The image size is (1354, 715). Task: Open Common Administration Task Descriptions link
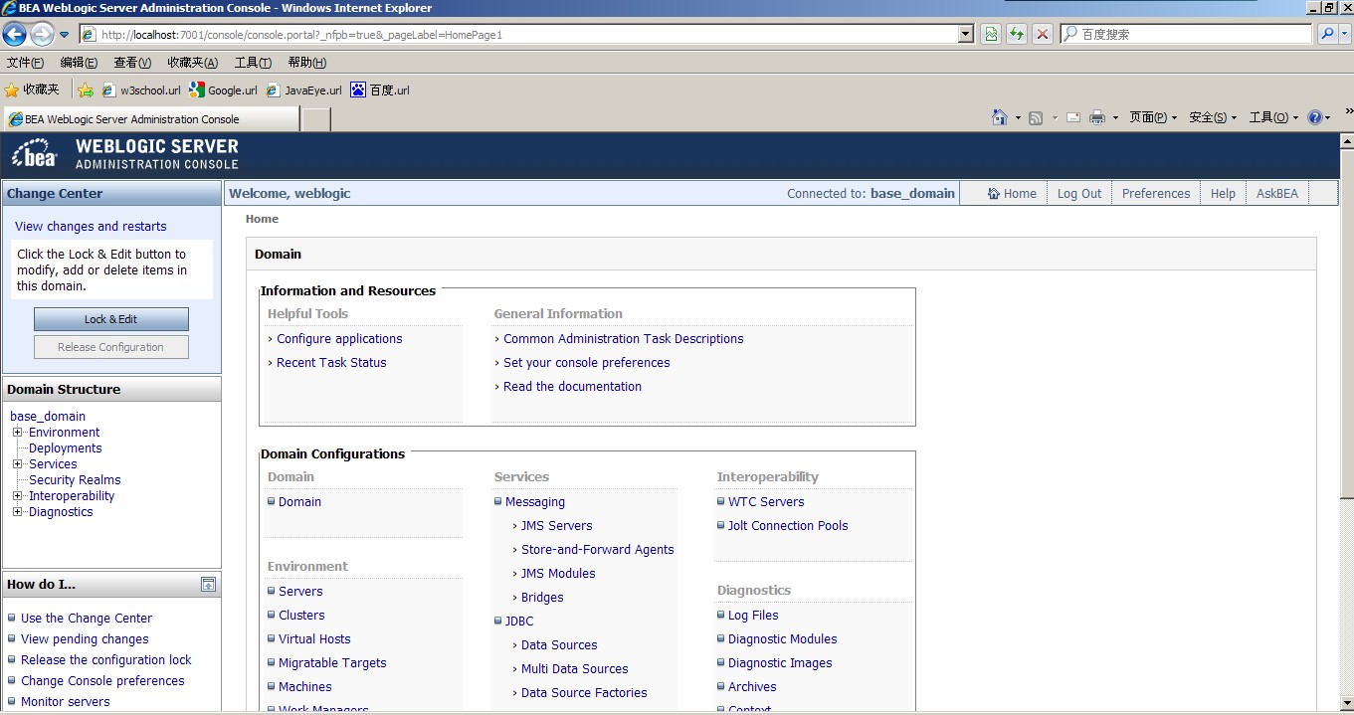tap(624, 339)
